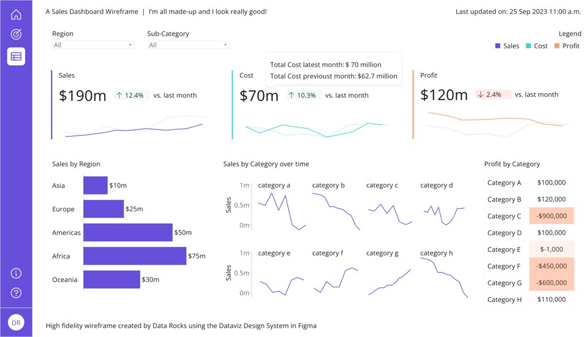The width and height of the screenshot is (588, 337).
Task: Open the help question mark icon
Action: (x=16, y=293)
